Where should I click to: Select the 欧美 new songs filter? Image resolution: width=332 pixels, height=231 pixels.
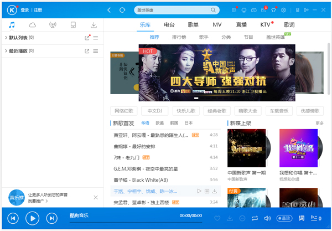coord(160,123)
